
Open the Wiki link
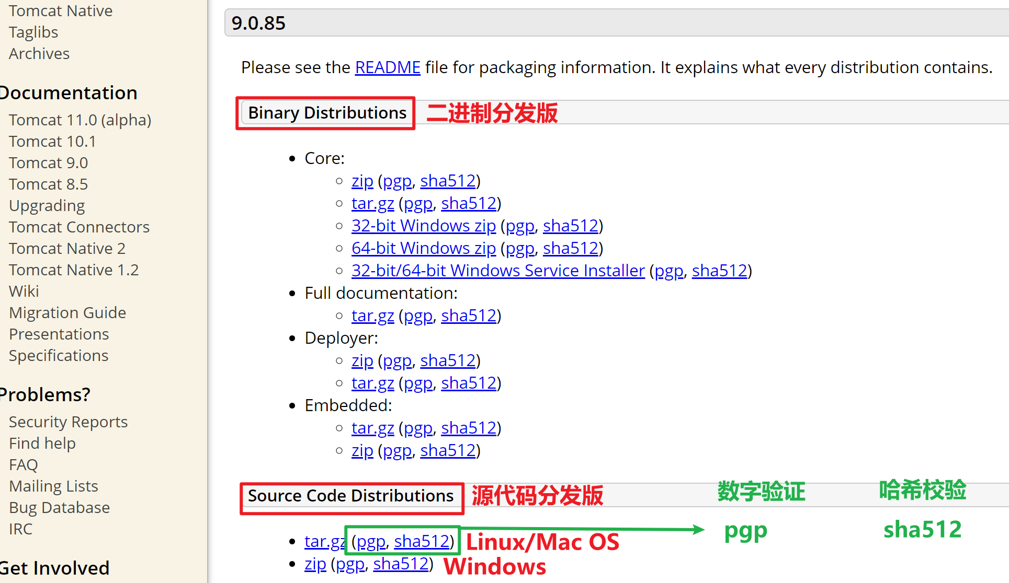[x=24, y=291]
